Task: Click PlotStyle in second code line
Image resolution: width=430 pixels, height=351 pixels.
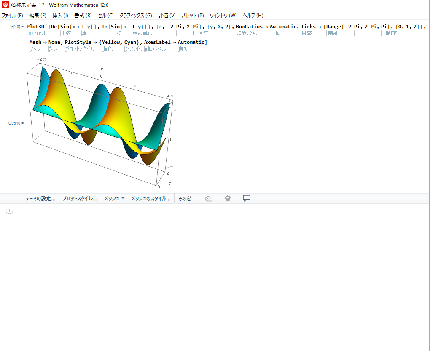Action: (78, 42)
